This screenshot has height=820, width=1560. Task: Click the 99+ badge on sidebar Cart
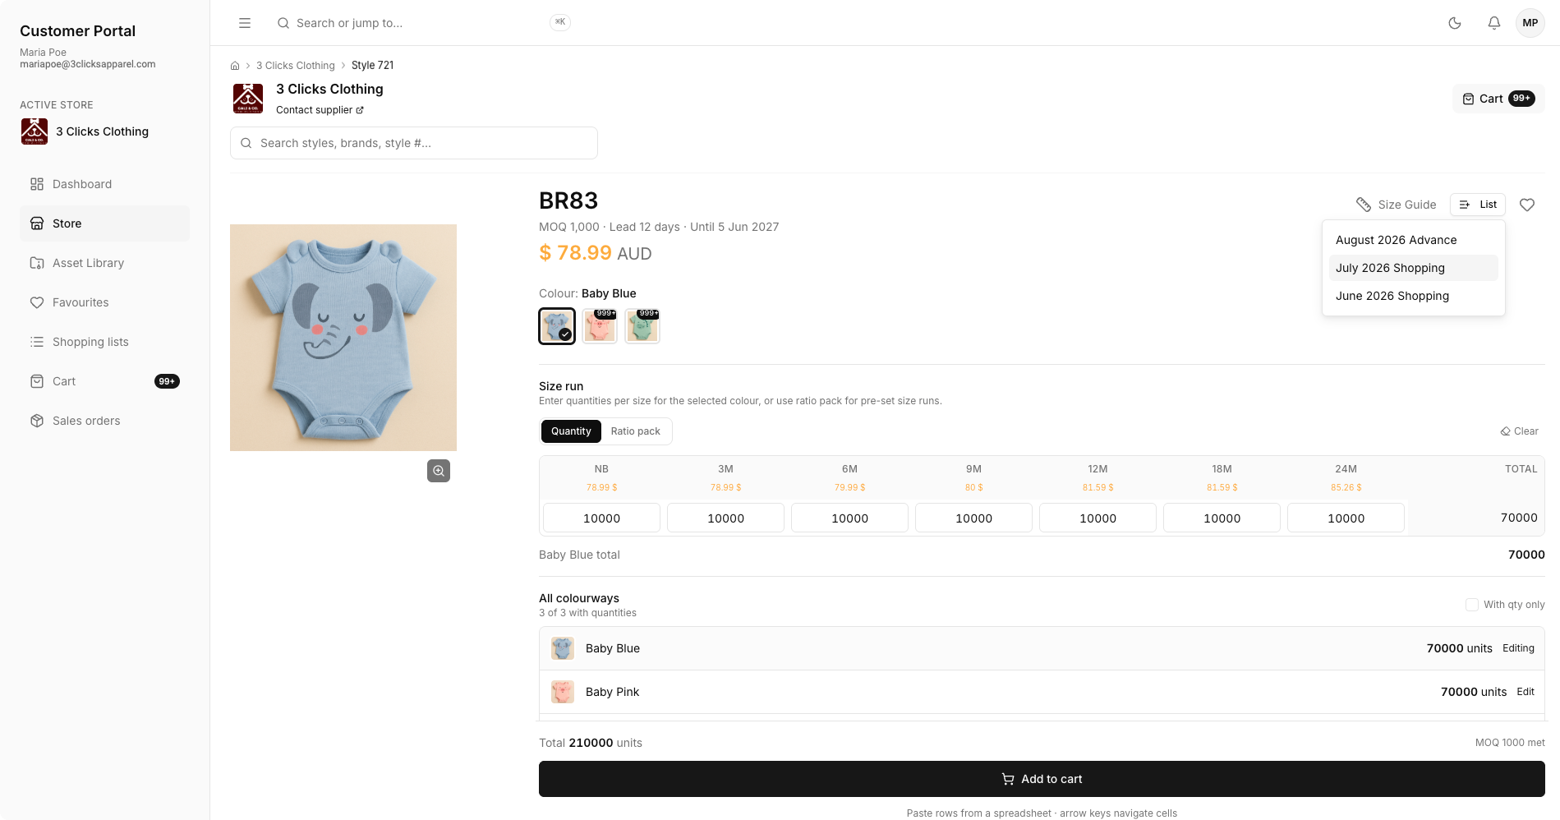coord(167,381)
